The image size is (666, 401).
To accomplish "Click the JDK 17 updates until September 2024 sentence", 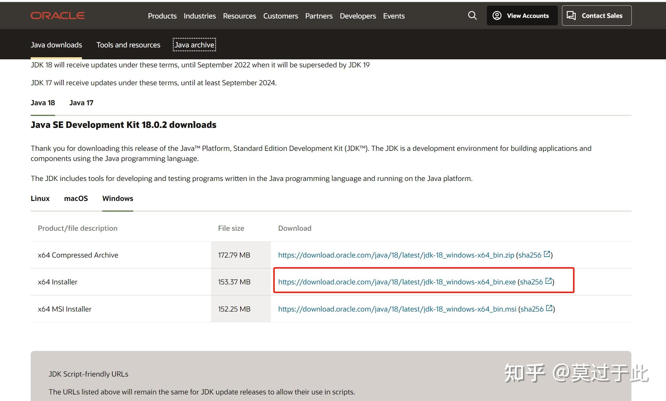I will [x=154, y=83].
